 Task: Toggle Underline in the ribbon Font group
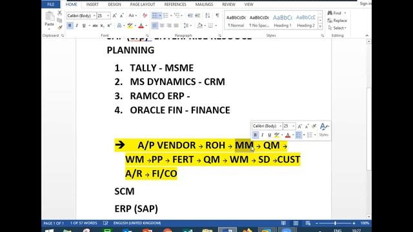pos(84,26)
